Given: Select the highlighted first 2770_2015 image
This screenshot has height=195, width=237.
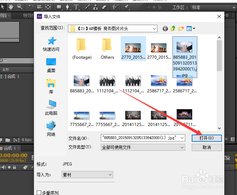Looking at the screenshot, I should [x=133, y=48].
